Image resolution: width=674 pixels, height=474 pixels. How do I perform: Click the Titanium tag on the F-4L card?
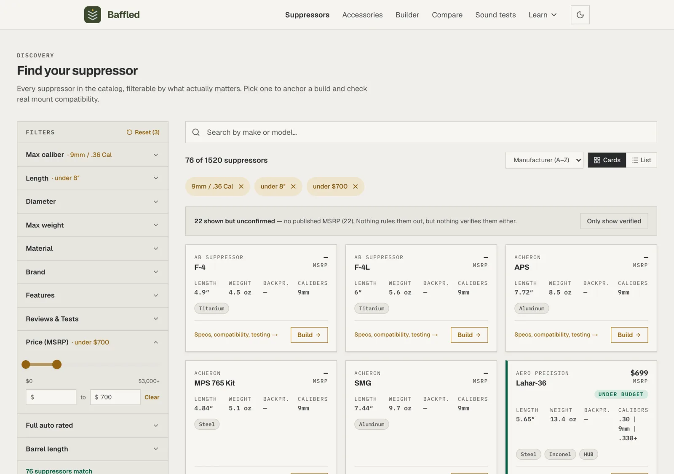click(372, 308)
